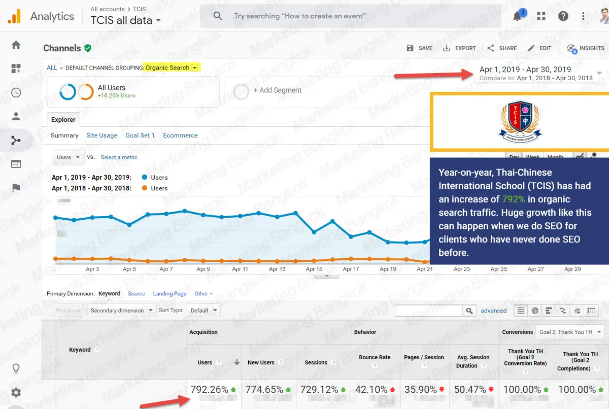Click the help icon next to Keyword header
Screen dimensions: 609x409
point(97,350)
